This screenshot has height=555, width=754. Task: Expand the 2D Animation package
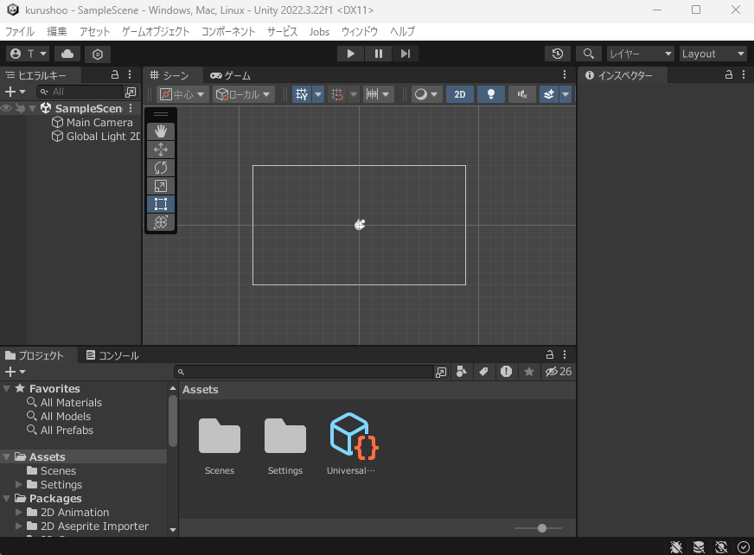[x=19, y=512]
